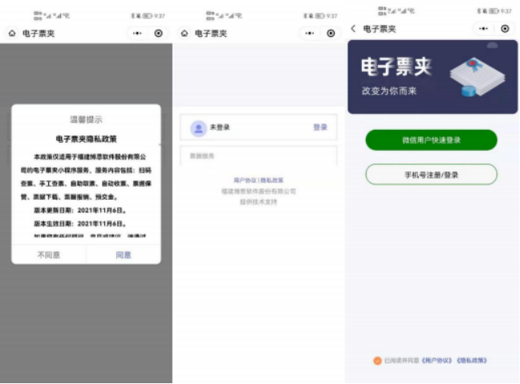Open the three-dot menu on the right screen

click(x=483, y=29)
